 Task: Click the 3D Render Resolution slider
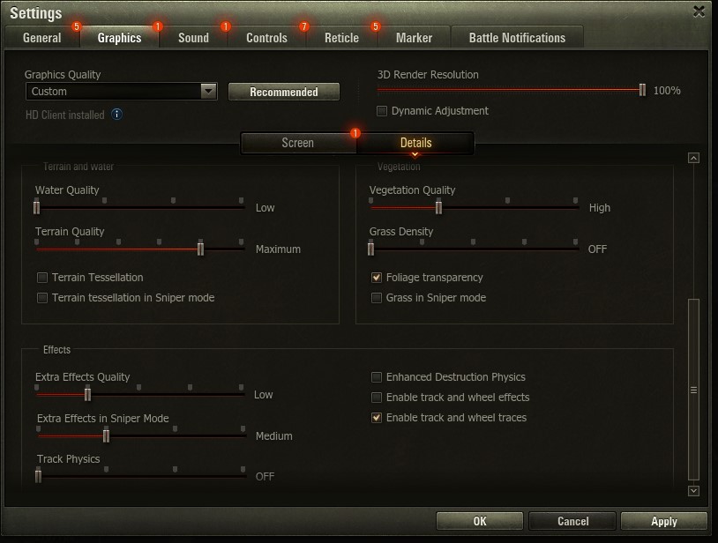tap(511, 90)
